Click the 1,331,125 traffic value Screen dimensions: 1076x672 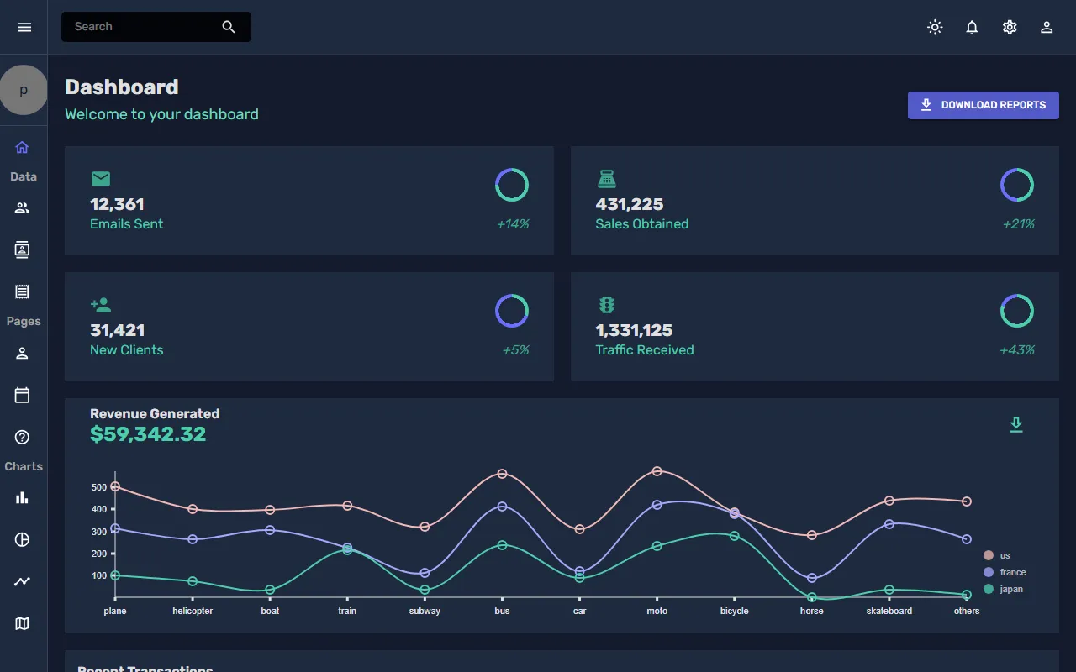pyautogui.click(x=634, y=330)
